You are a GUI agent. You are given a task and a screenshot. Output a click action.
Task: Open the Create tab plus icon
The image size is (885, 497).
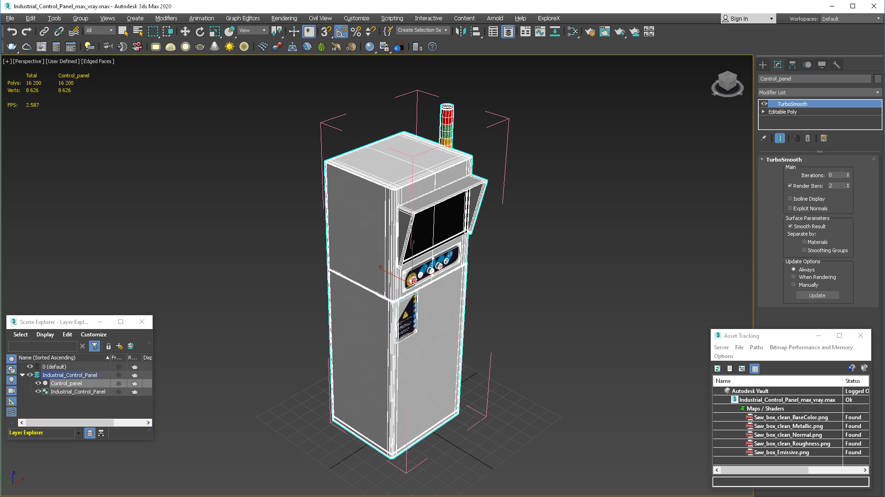763,64
